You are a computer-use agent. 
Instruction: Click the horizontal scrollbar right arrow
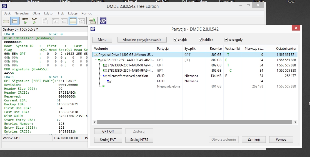(295, 122)
